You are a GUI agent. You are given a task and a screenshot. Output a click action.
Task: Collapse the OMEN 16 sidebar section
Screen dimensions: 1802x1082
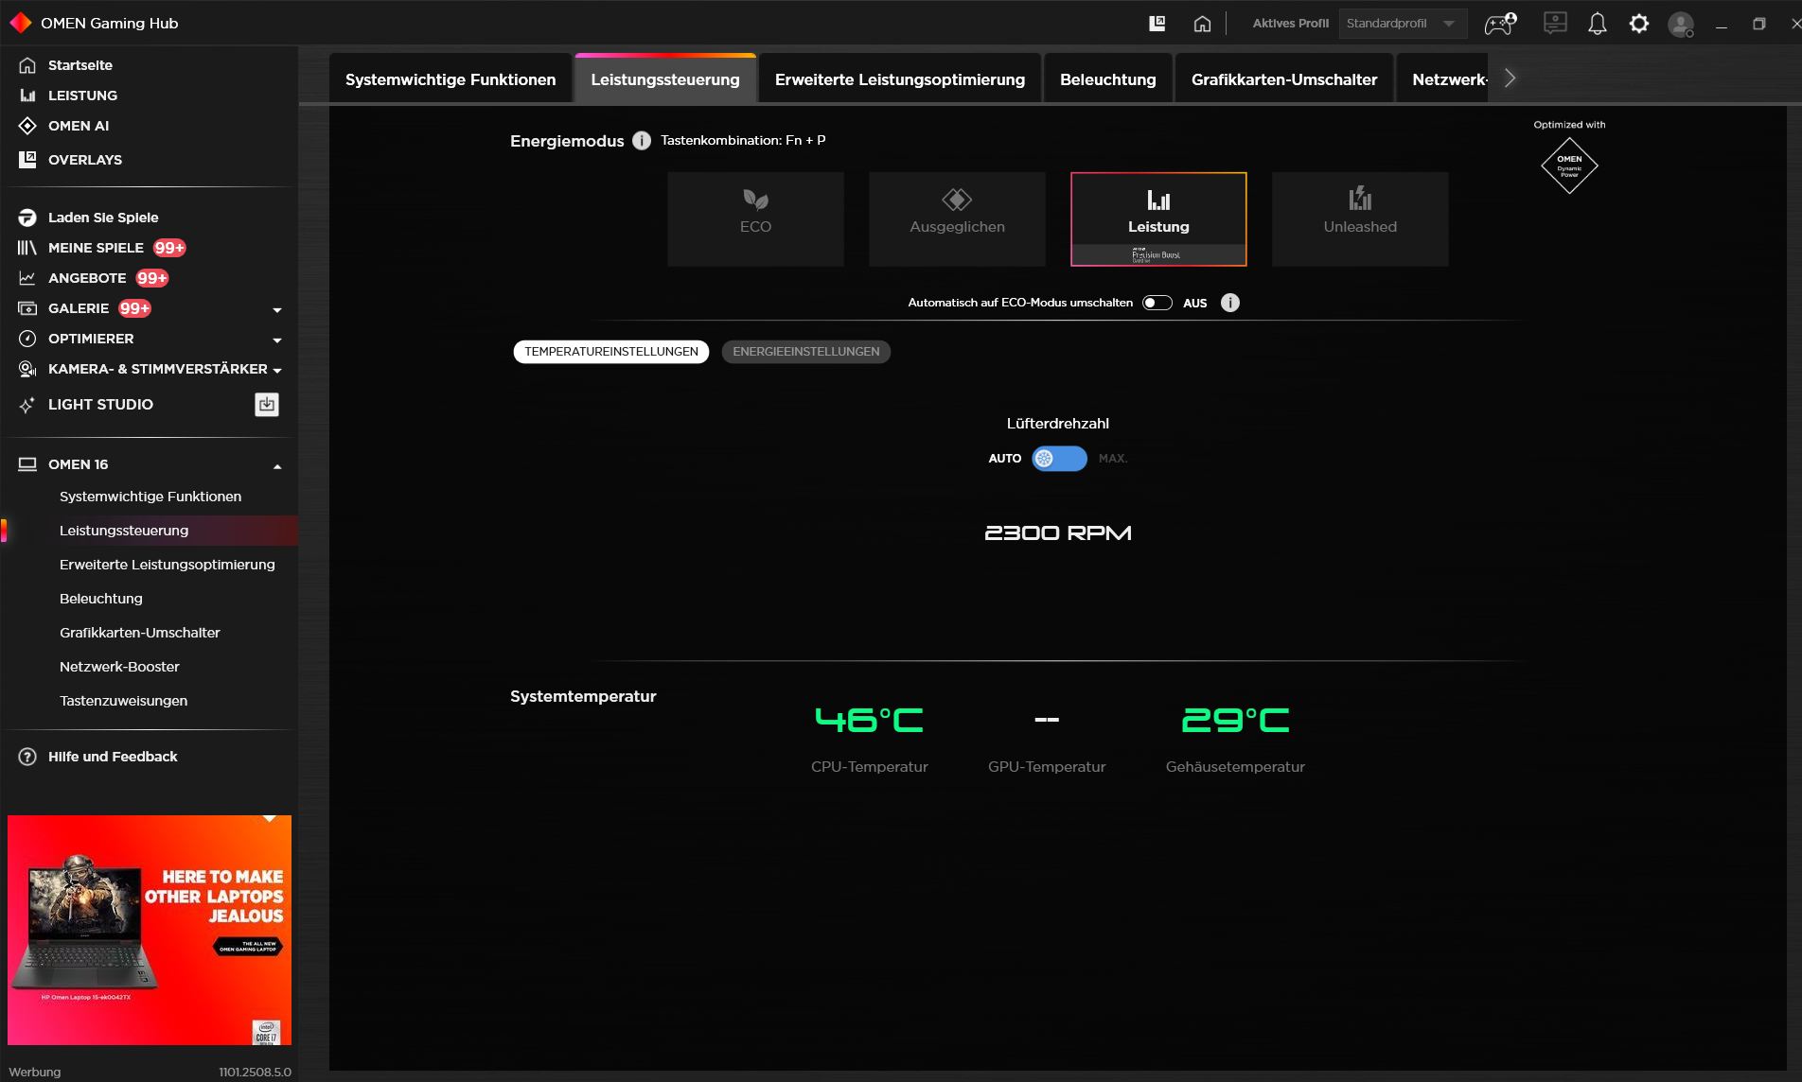pyautogui.click(x=277, y=465)
